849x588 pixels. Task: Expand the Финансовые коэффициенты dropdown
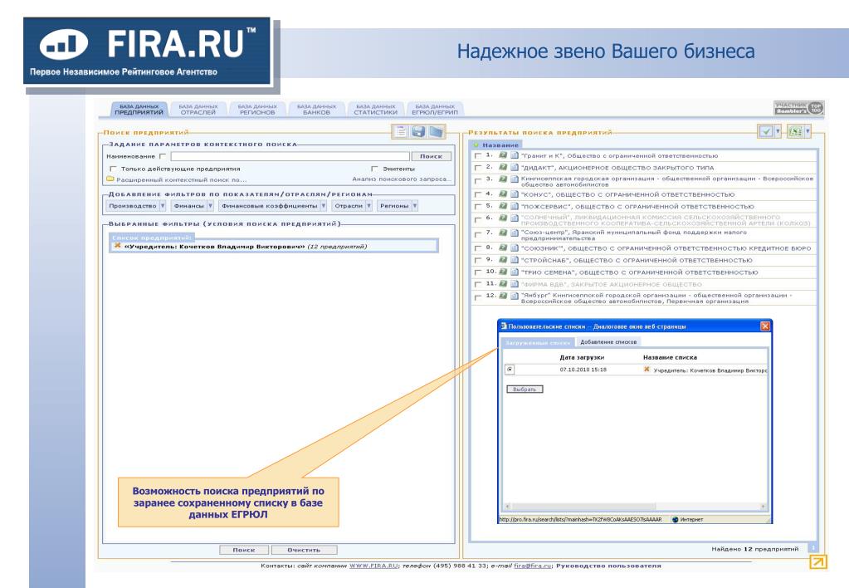click(323, 206)
